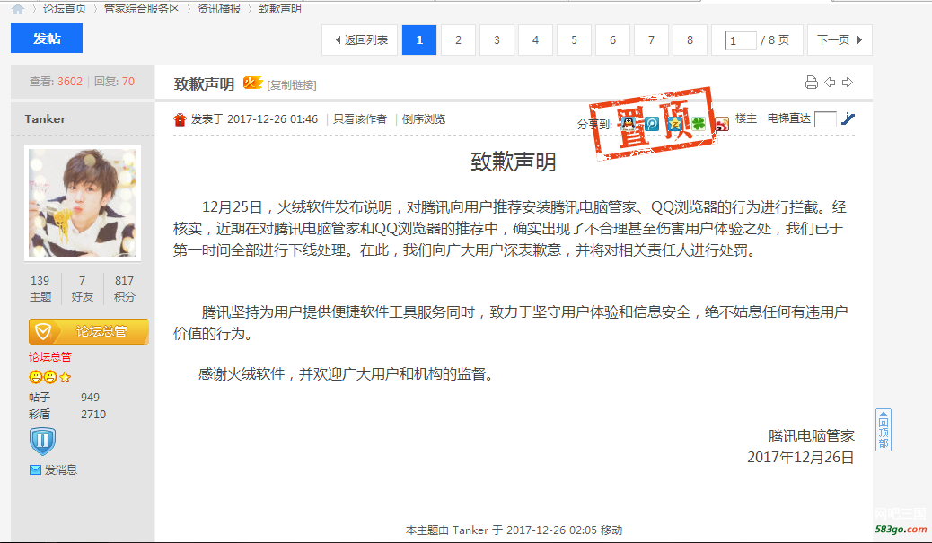Share post to Sina Weibo icon
This screenshot has width=932, height=543.
(722, 124)
